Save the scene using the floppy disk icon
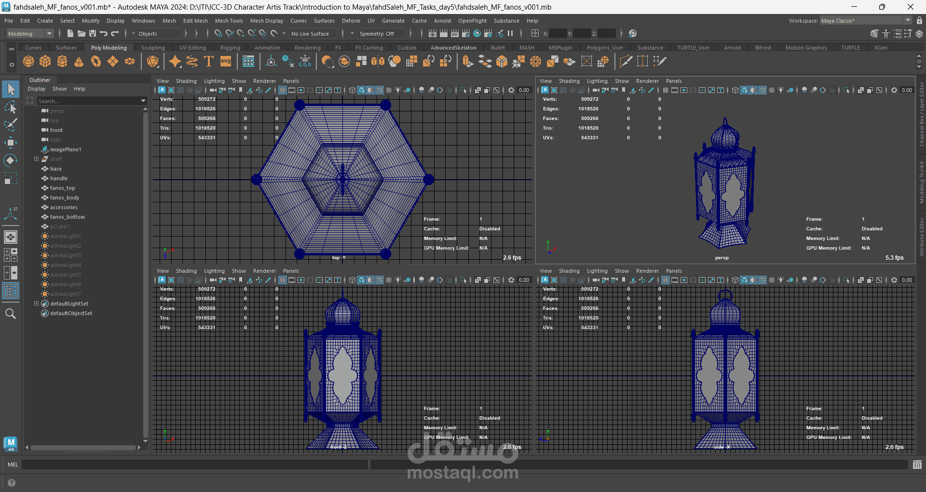The image size is (926, 492). [93, 34]
